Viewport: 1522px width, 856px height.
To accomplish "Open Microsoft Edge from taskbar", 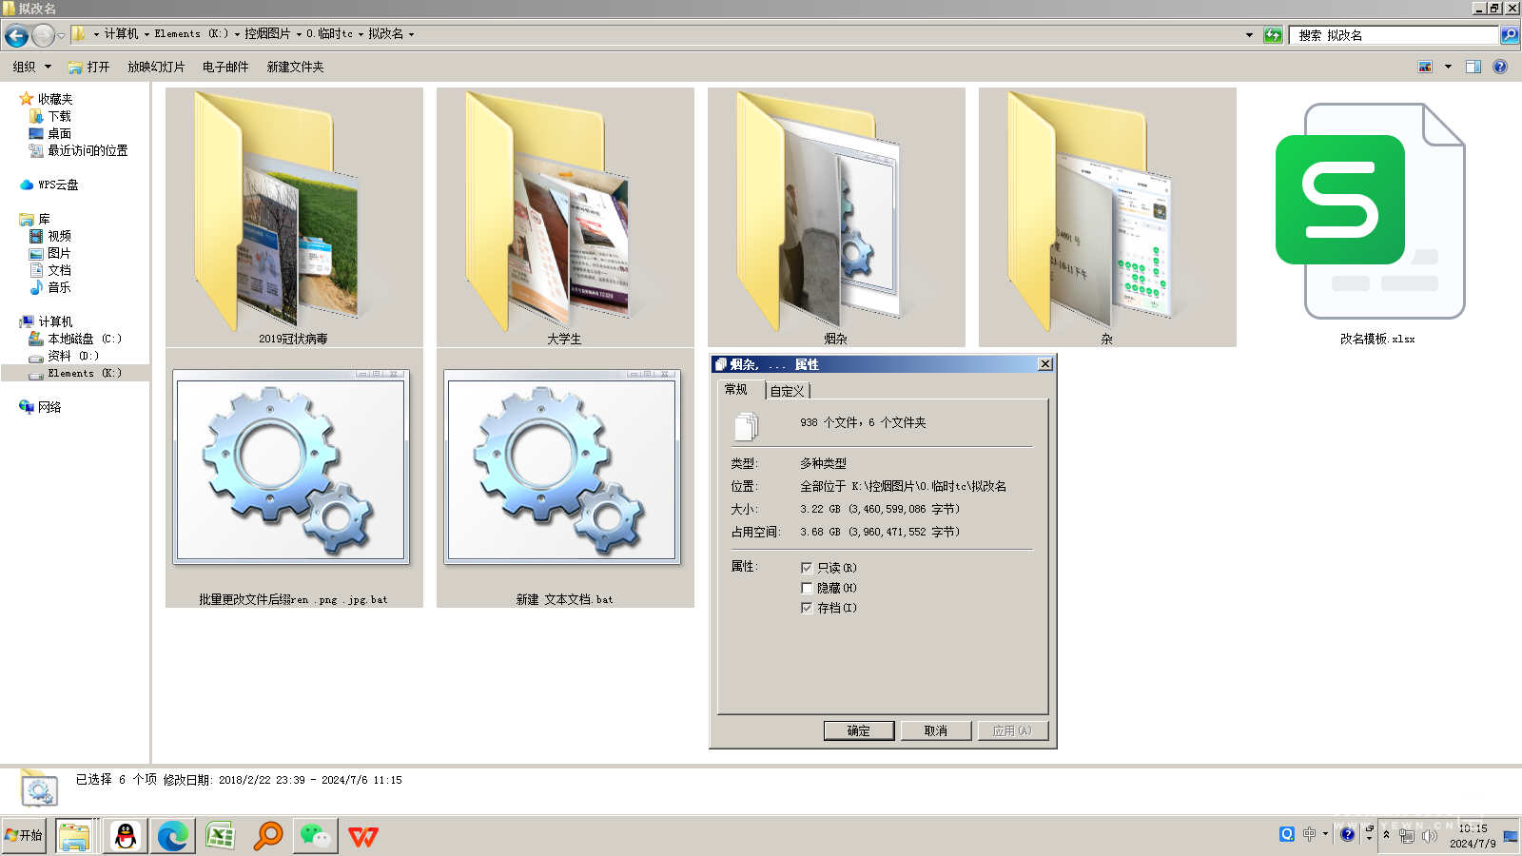I will pos(172,836).
